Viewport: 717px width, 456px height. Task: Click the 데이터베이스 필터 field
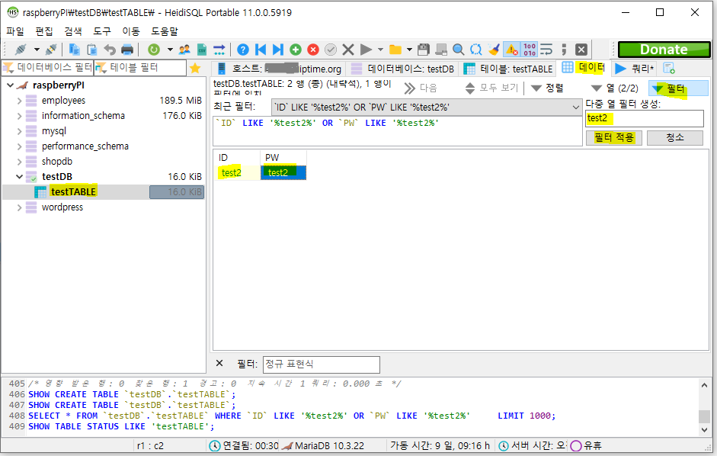click(47, 68)
